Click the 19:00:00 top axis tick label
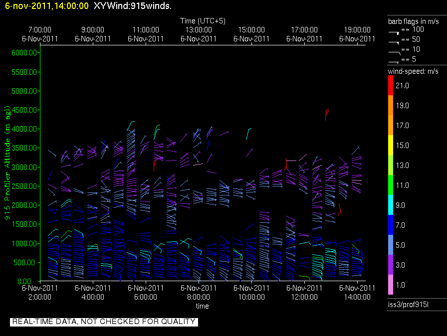The image size is (447, 336). 357,29
